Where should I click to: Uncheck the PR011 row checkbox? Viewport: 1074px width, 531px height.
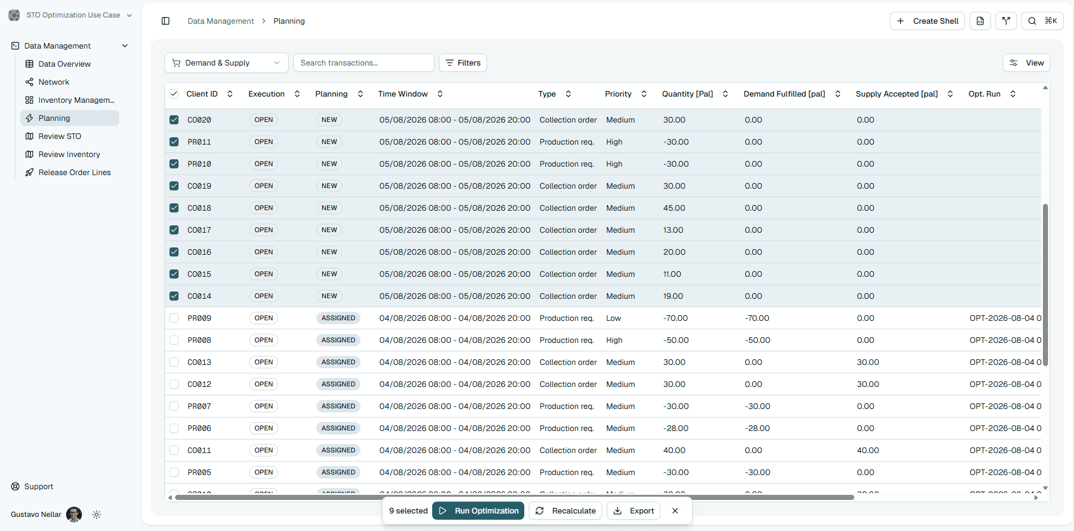(x=174, y=142)
